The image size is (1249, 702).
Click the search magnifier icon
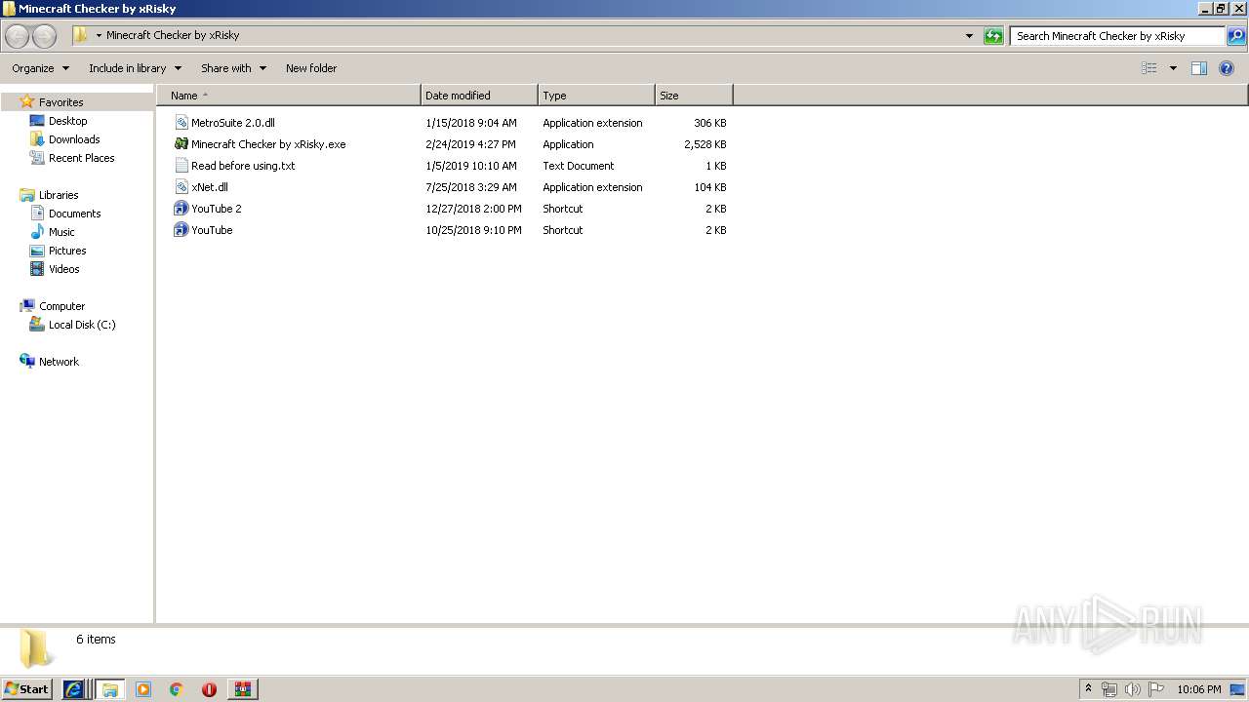click(1235, 36)
